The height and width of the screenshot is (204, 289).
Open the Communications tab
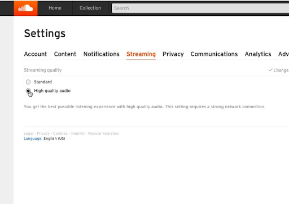tap(214, 54)
